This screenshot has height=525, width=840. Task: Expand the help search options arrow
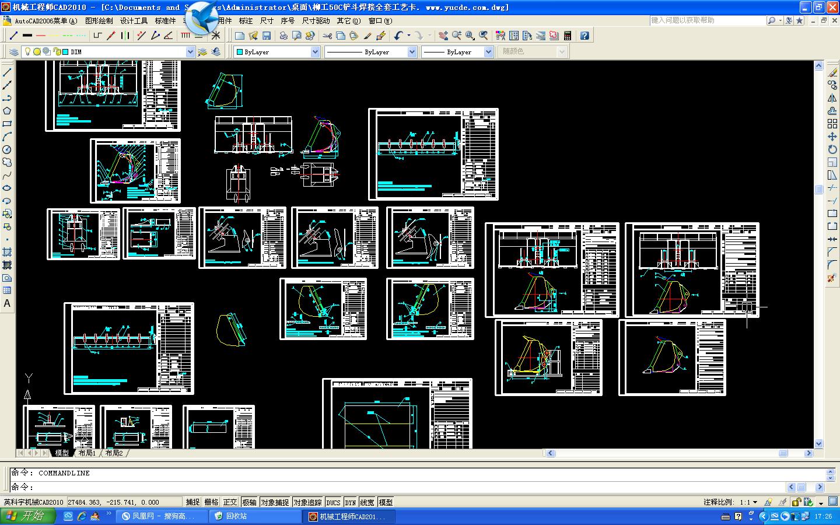780,20
